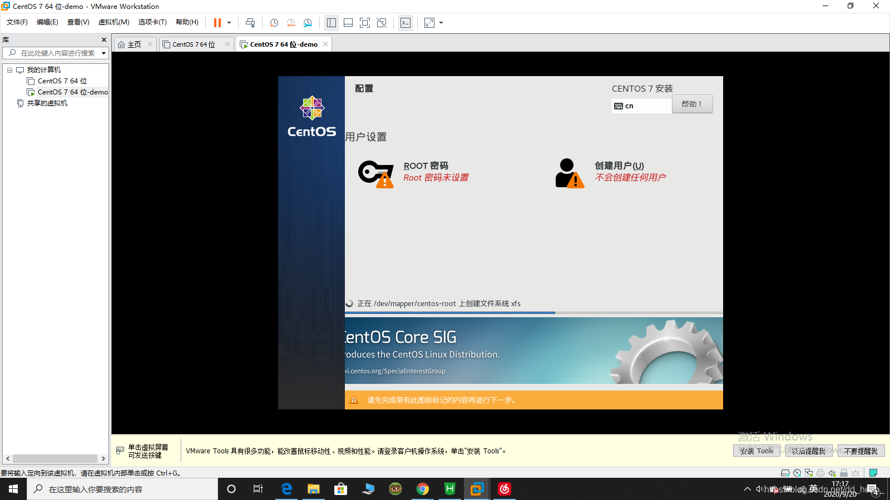
Task: Launch Microsoft Edge from the taskbar
Action: click(286, 489)
